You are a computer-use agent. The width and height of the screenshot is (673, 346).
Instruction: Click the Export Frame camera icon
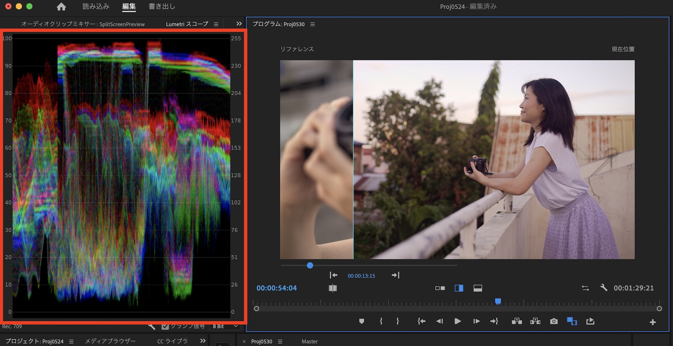point(554,321)
